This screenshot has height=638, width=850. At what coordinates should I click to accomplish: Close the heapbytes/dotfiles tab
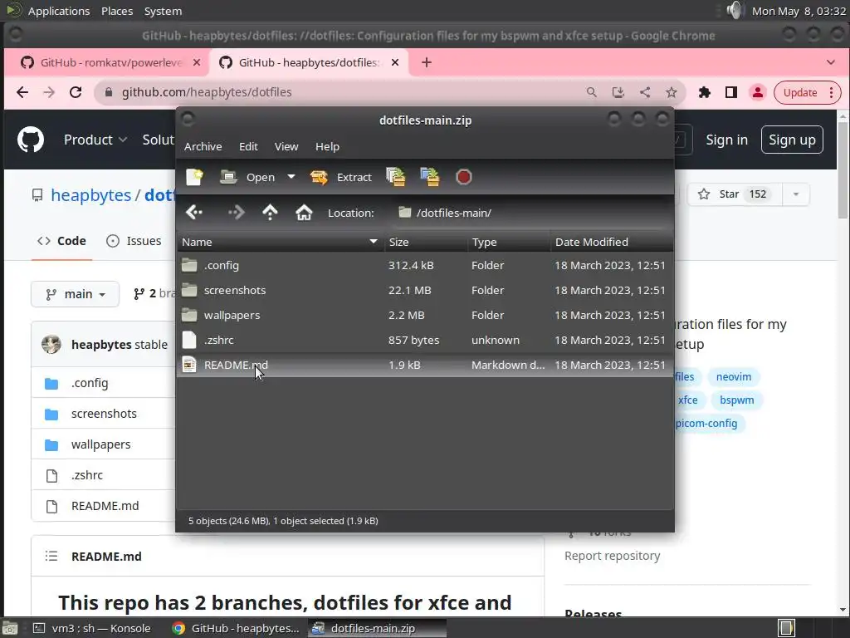coord(395,62)
